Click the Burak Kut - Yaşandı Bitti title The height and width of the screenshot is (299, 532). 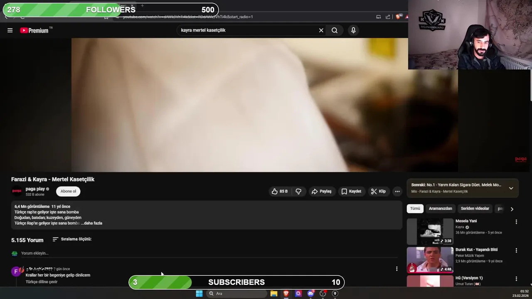476,250
